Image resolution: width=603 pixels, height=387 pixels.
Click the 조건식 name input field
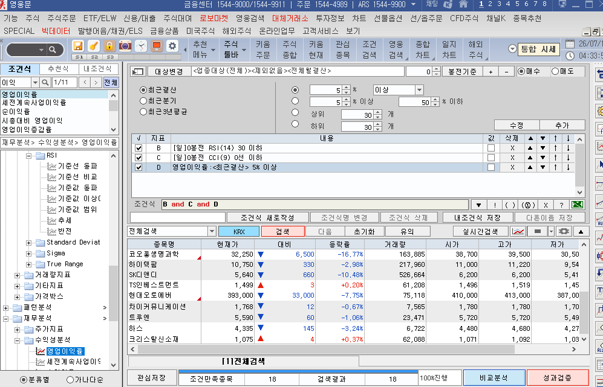click(178, 218)
